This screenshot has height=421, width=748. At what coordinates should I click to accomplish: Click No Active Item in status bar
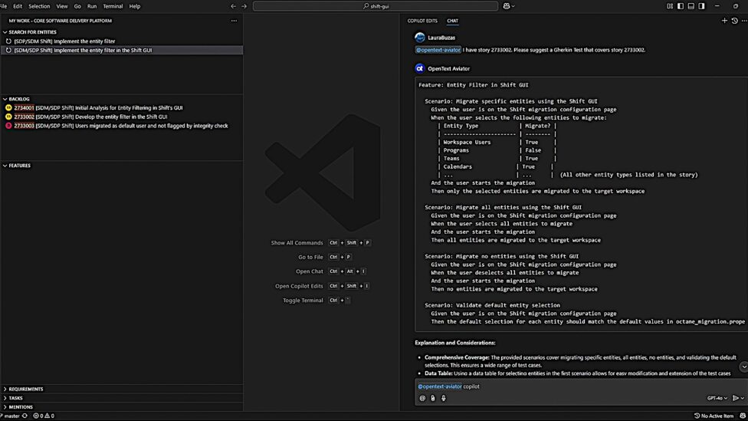pyautogui.click(x=714, y=416)
